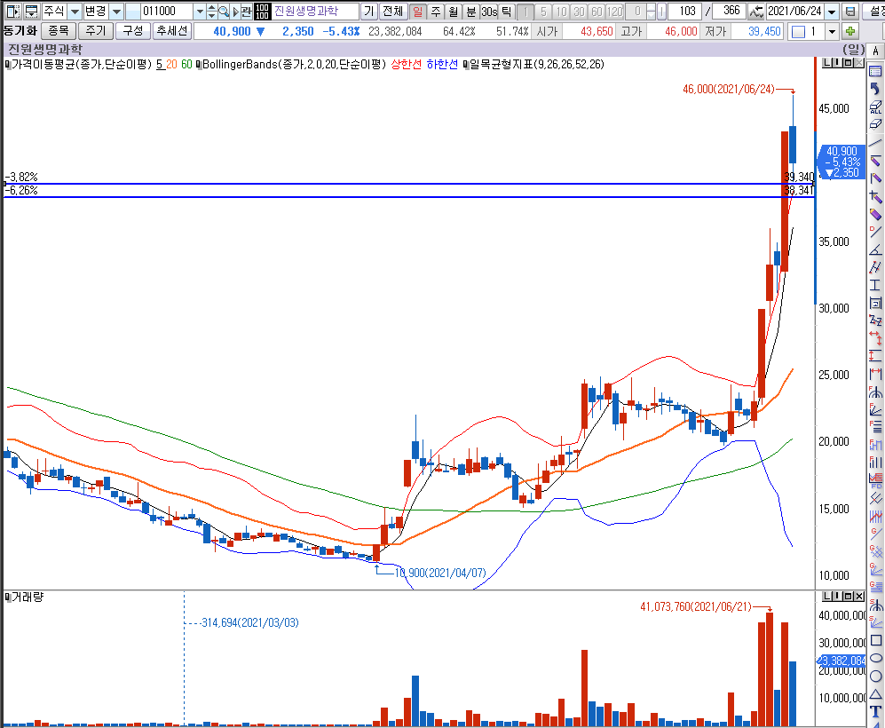Select the parallel channel line tool

pyautogui.click(x=875, y=267)
